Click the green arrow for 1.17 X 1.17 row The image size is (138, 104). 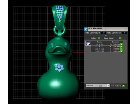coord(122,47)
